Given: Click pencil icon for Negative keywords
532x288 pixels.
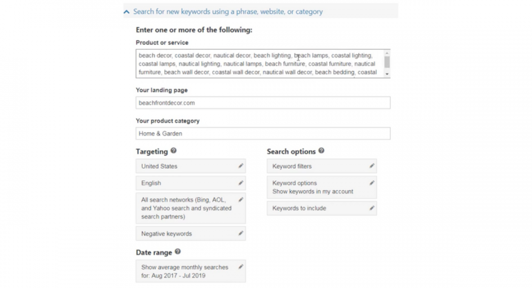Looking at the screenshot, I should [x=240, y=233].
